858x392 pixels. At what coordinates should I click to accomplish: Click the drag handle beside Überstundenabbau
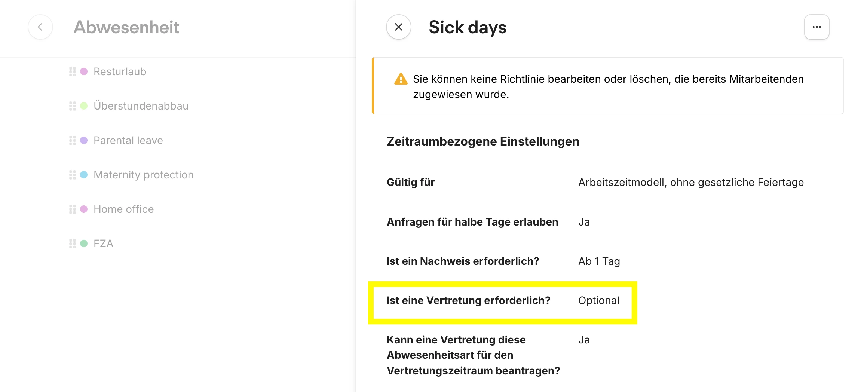point(73,106)
